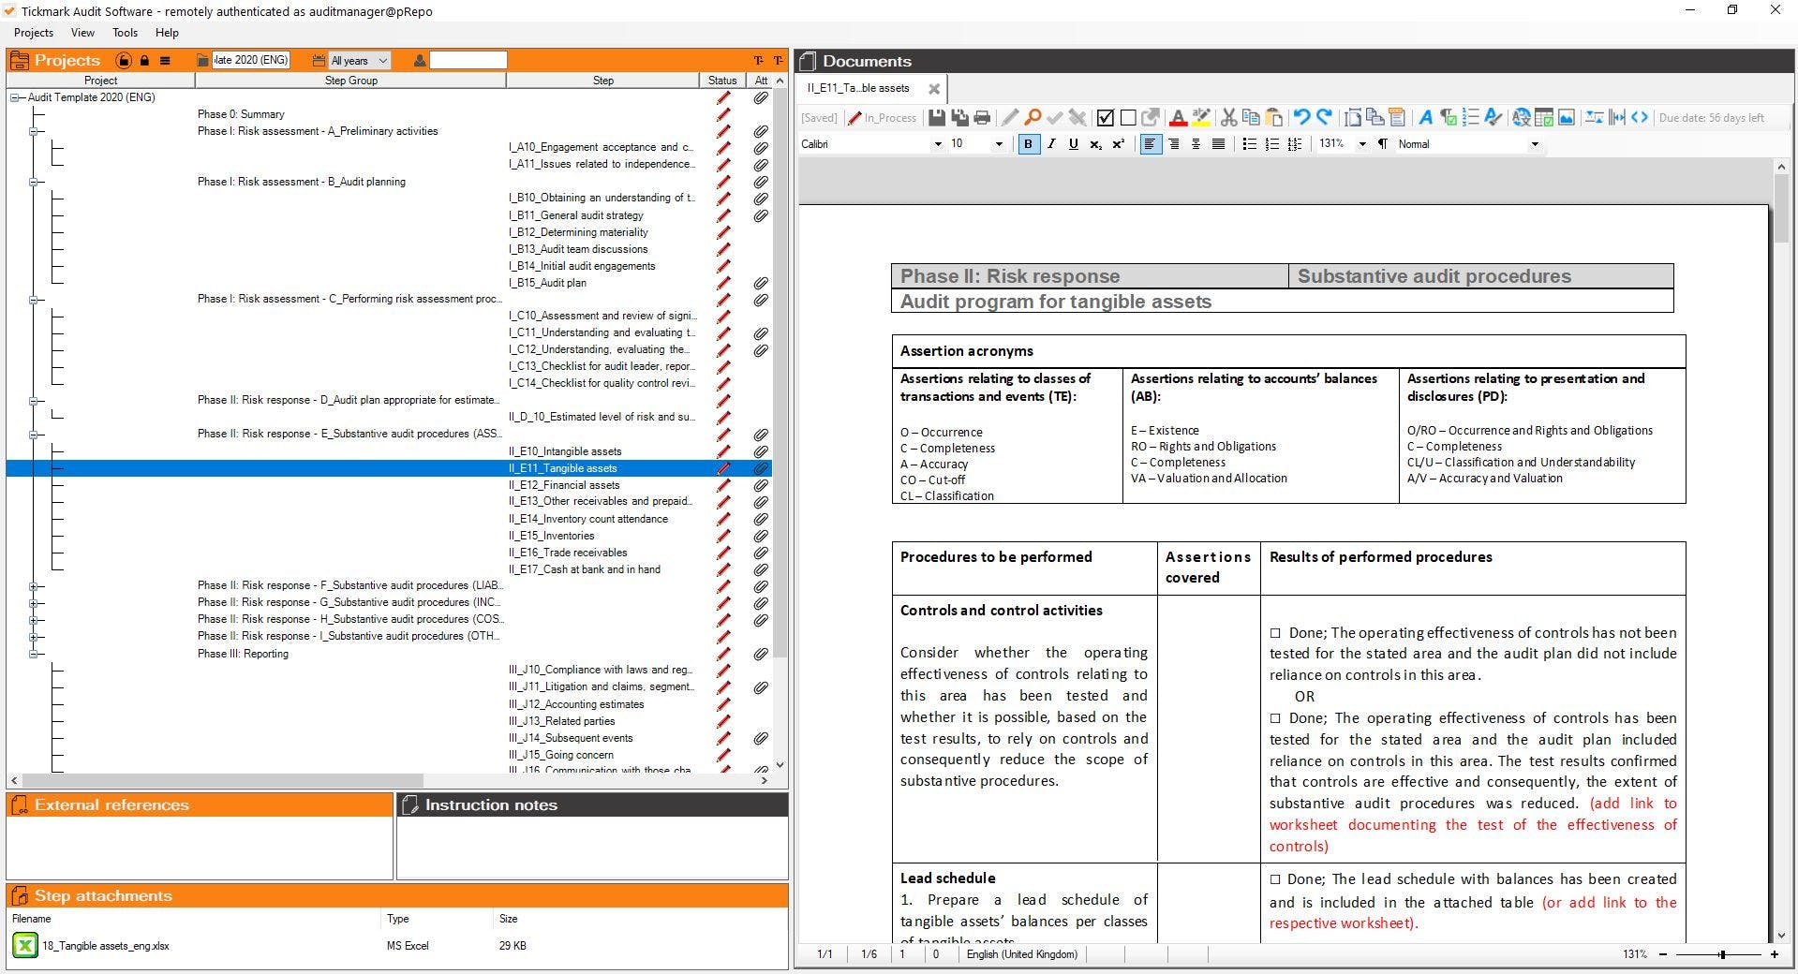Viewport: 1798px width, 974px height.
Task: Toggle Italic formatting
Action: tap(1051, 144)
